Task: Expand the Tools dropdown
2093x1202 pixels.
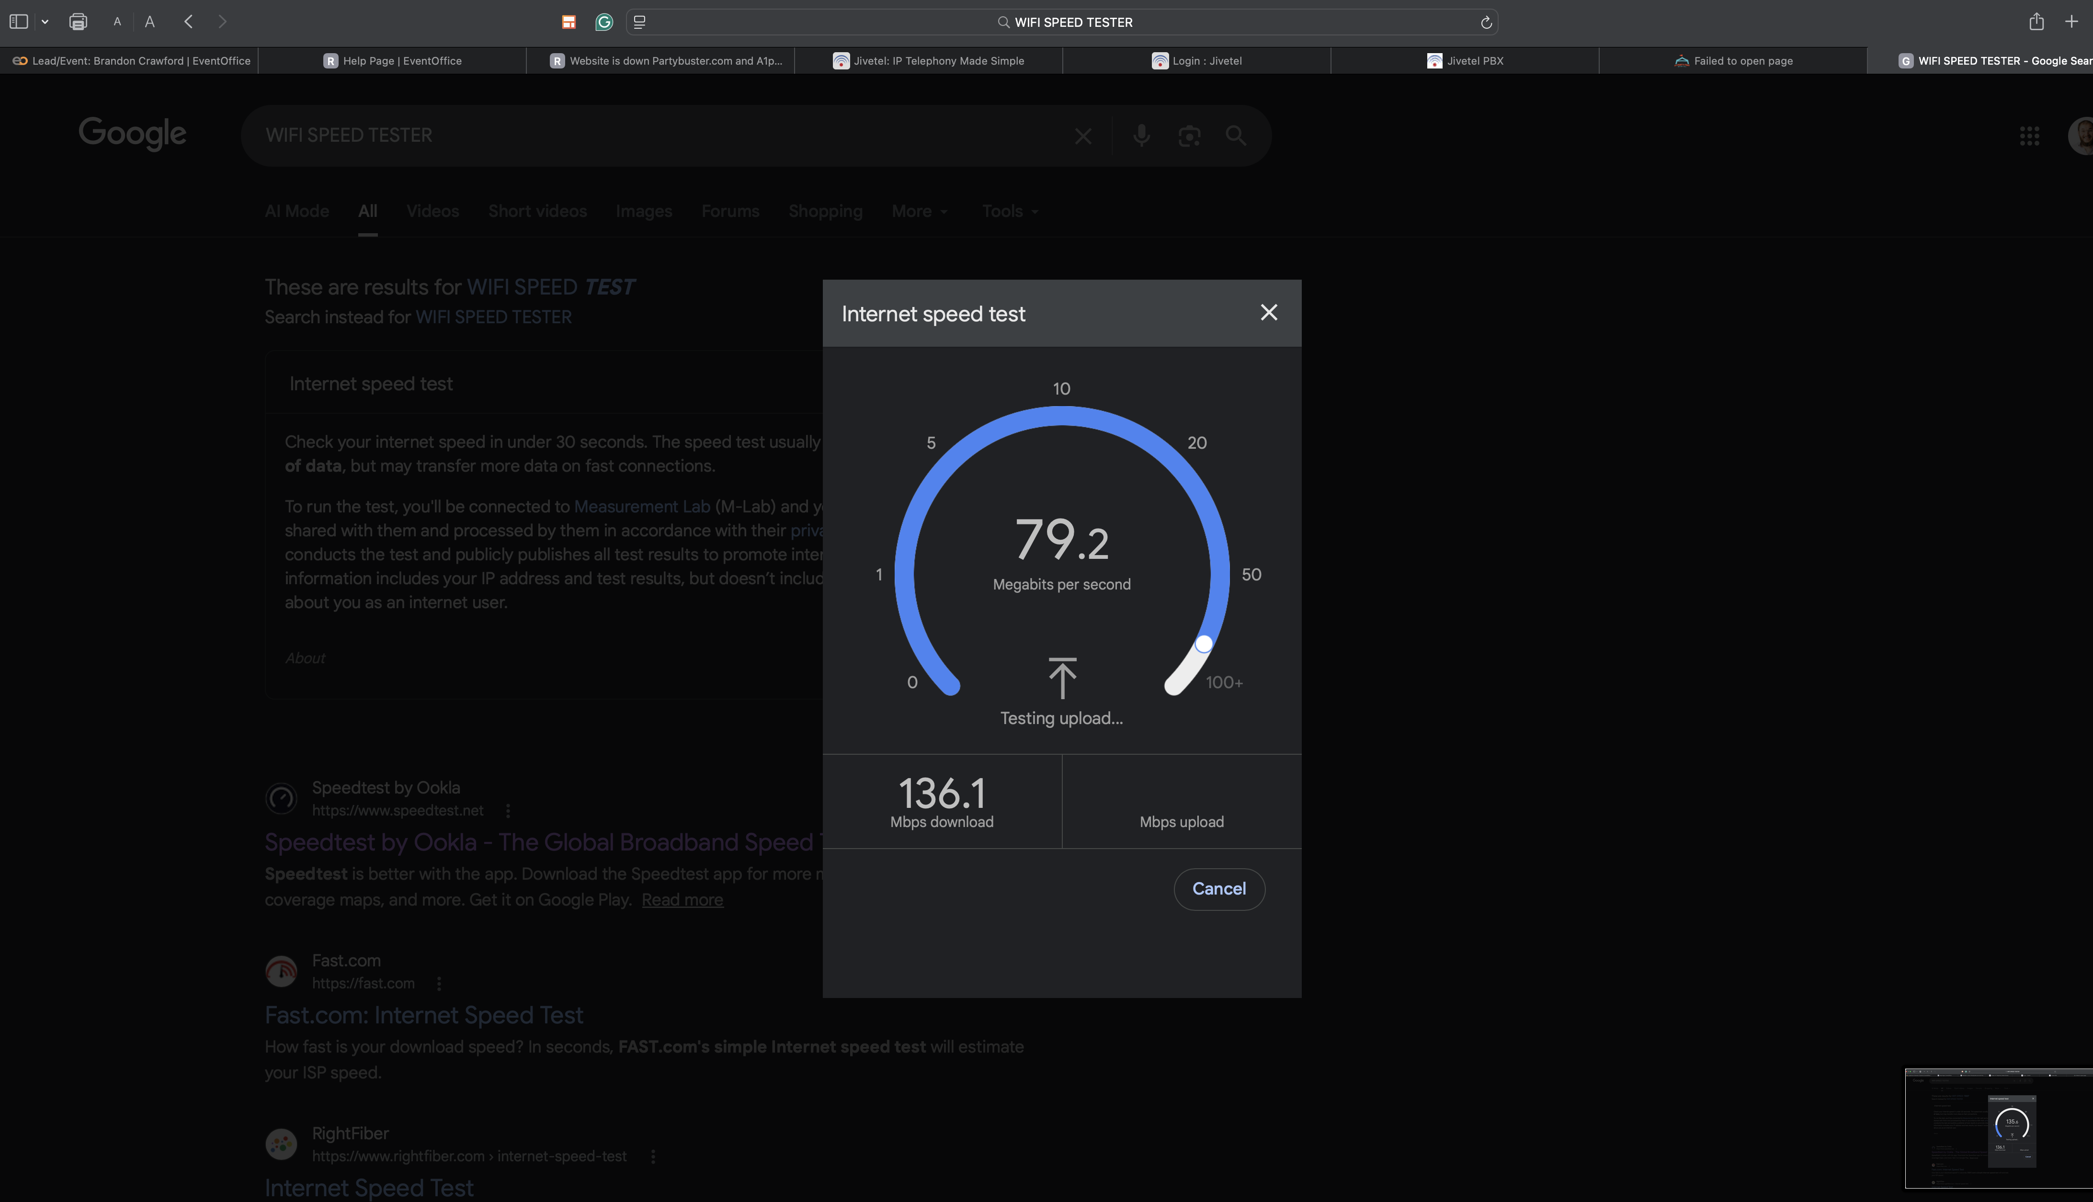Action: point(1011,211)
